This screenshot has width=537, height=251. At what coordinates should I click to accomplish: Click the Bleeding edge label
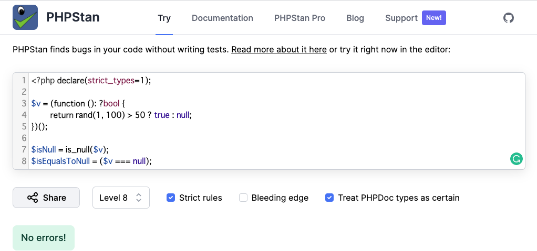coord(280,198)
